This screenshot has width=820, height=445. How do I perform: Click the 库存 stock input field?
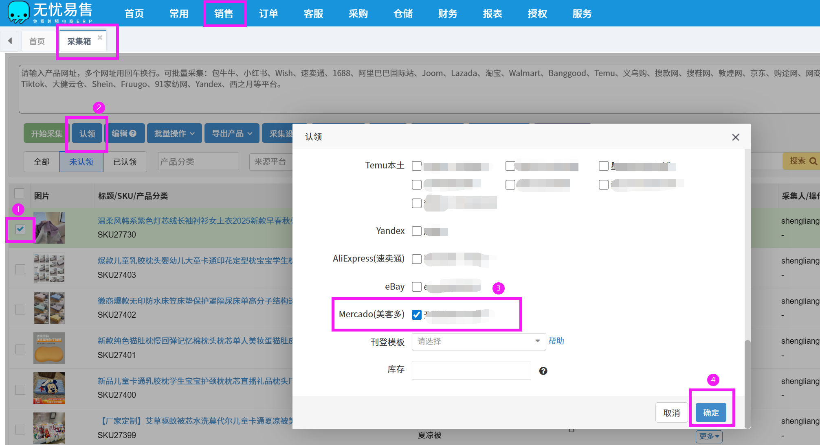(471, 371)
